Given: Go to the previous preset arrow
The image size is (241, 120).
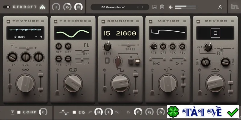Looking at the screenshot, I should (138, 7).
